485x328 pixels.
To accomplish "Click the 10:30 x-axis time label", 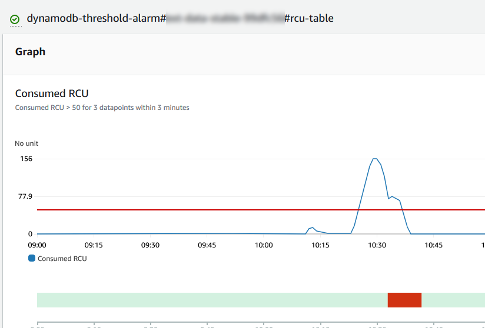I will (377, 245).
